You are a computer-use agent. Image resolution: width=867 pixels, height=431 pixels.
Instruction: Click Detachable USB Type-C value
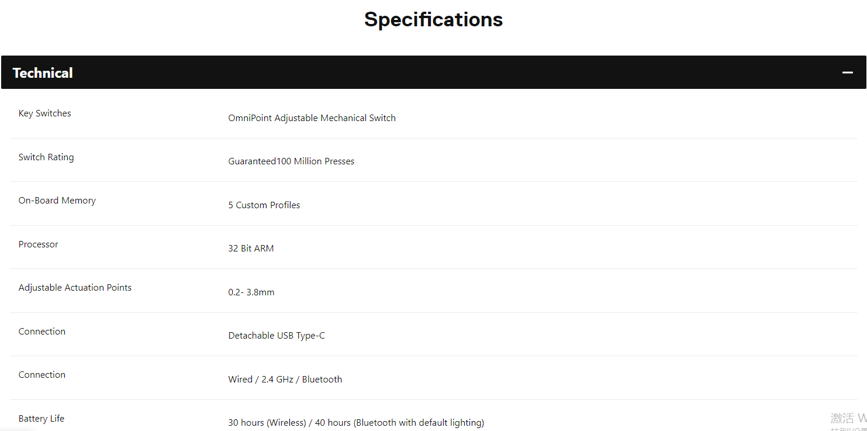pyautogui.click(x=277, y=336)
